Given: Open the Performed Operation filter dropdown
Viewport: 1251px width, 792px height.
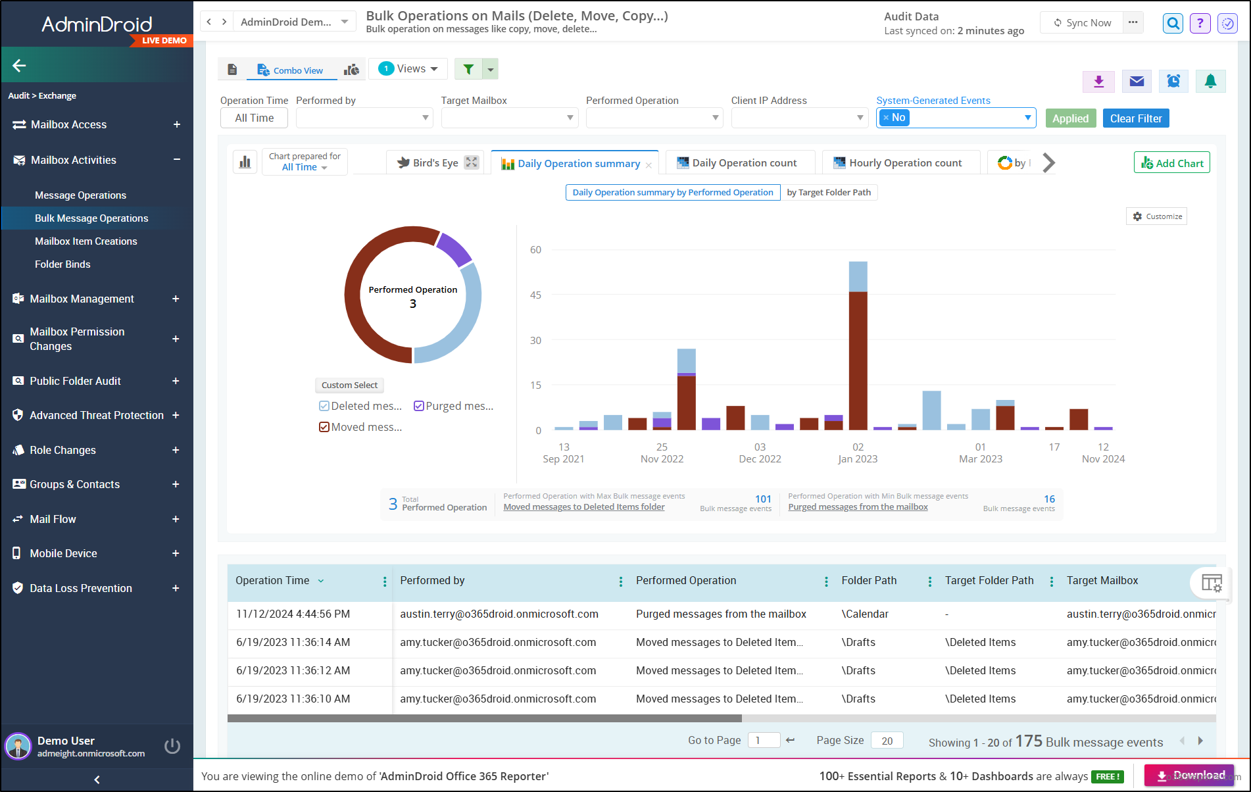Looking at the screenshot, I should (654, 118).
